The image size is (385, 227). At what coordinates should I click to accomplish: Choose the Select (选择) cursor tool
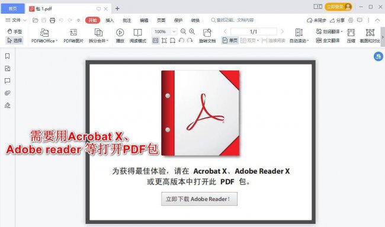(x=15, y=40)
